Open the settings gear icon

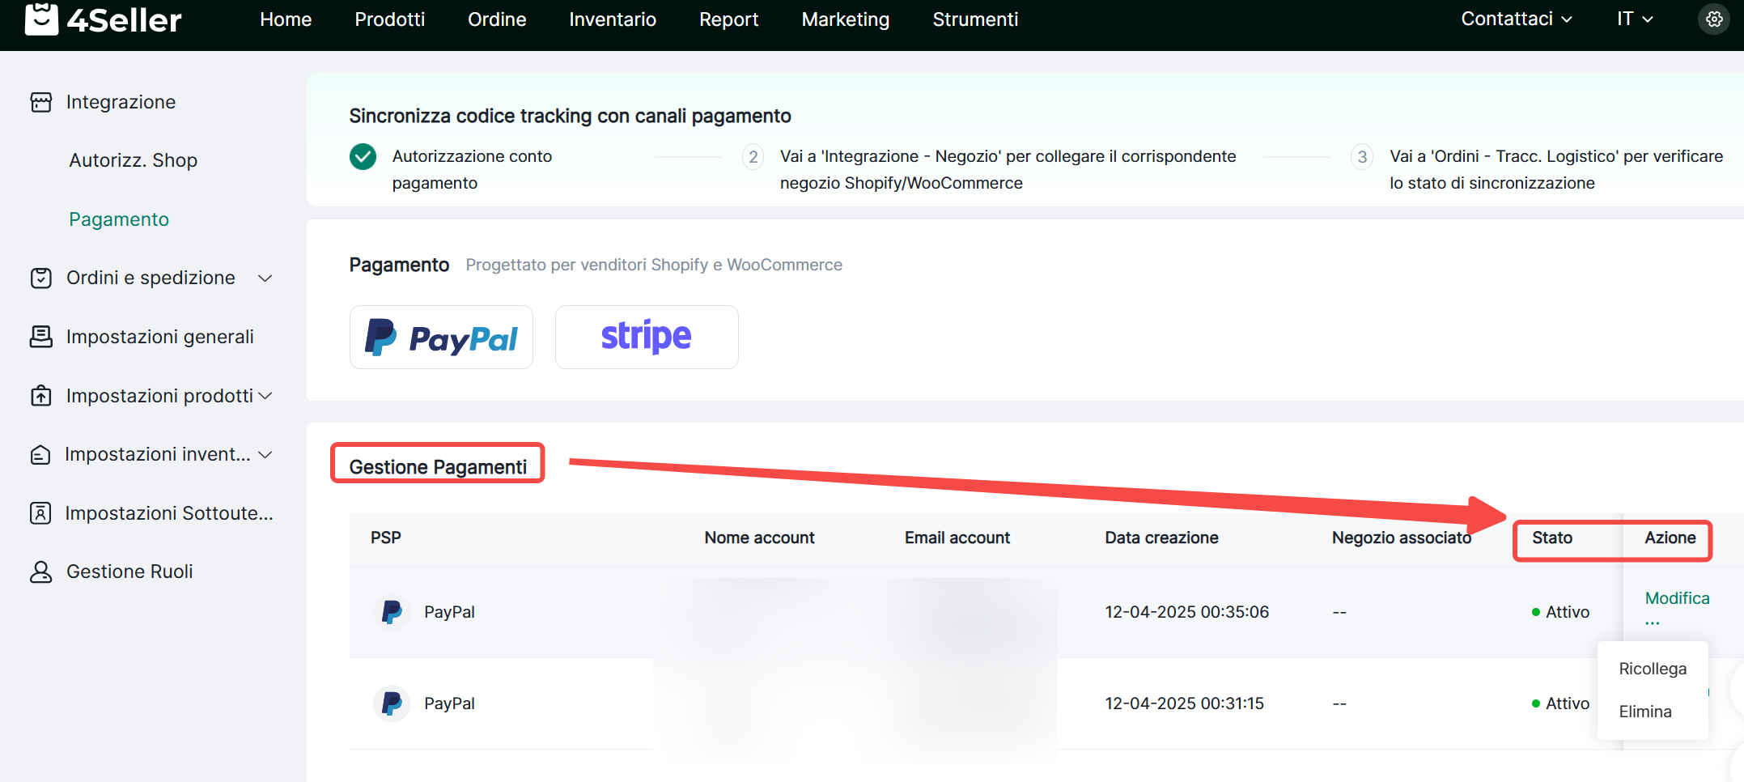1713,19
